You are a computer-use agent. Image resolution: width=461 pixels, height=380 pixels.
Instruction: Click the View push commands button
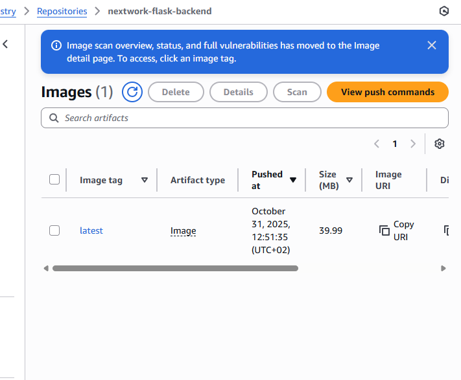click(x=387, y=92)
